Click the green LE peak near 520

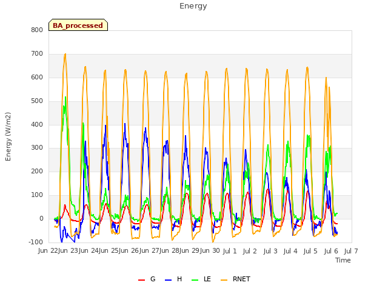pos(65,97)
